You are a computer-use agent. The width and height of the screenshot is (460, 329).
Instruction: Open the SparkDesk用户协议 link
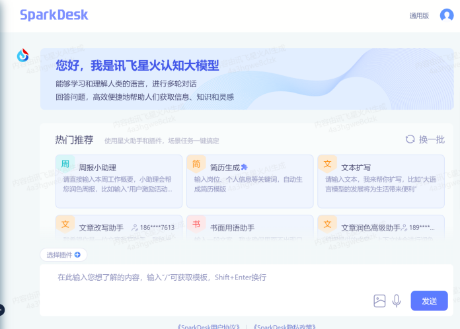click(210, 326)
